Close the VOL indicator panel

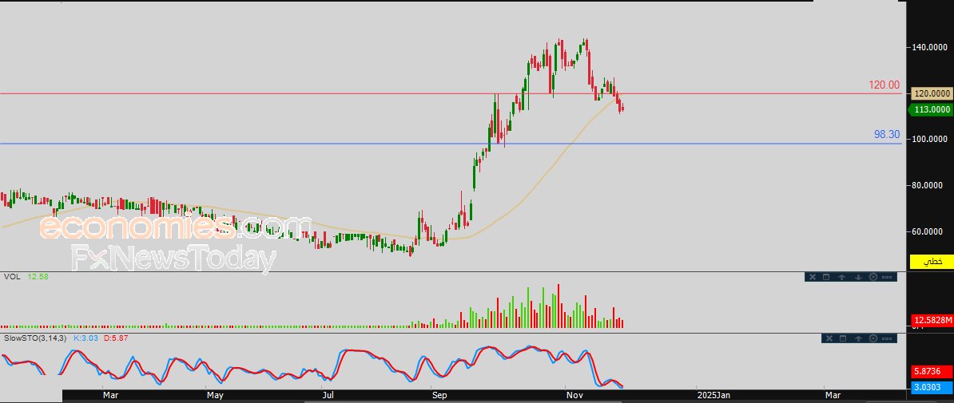[813, 277]
